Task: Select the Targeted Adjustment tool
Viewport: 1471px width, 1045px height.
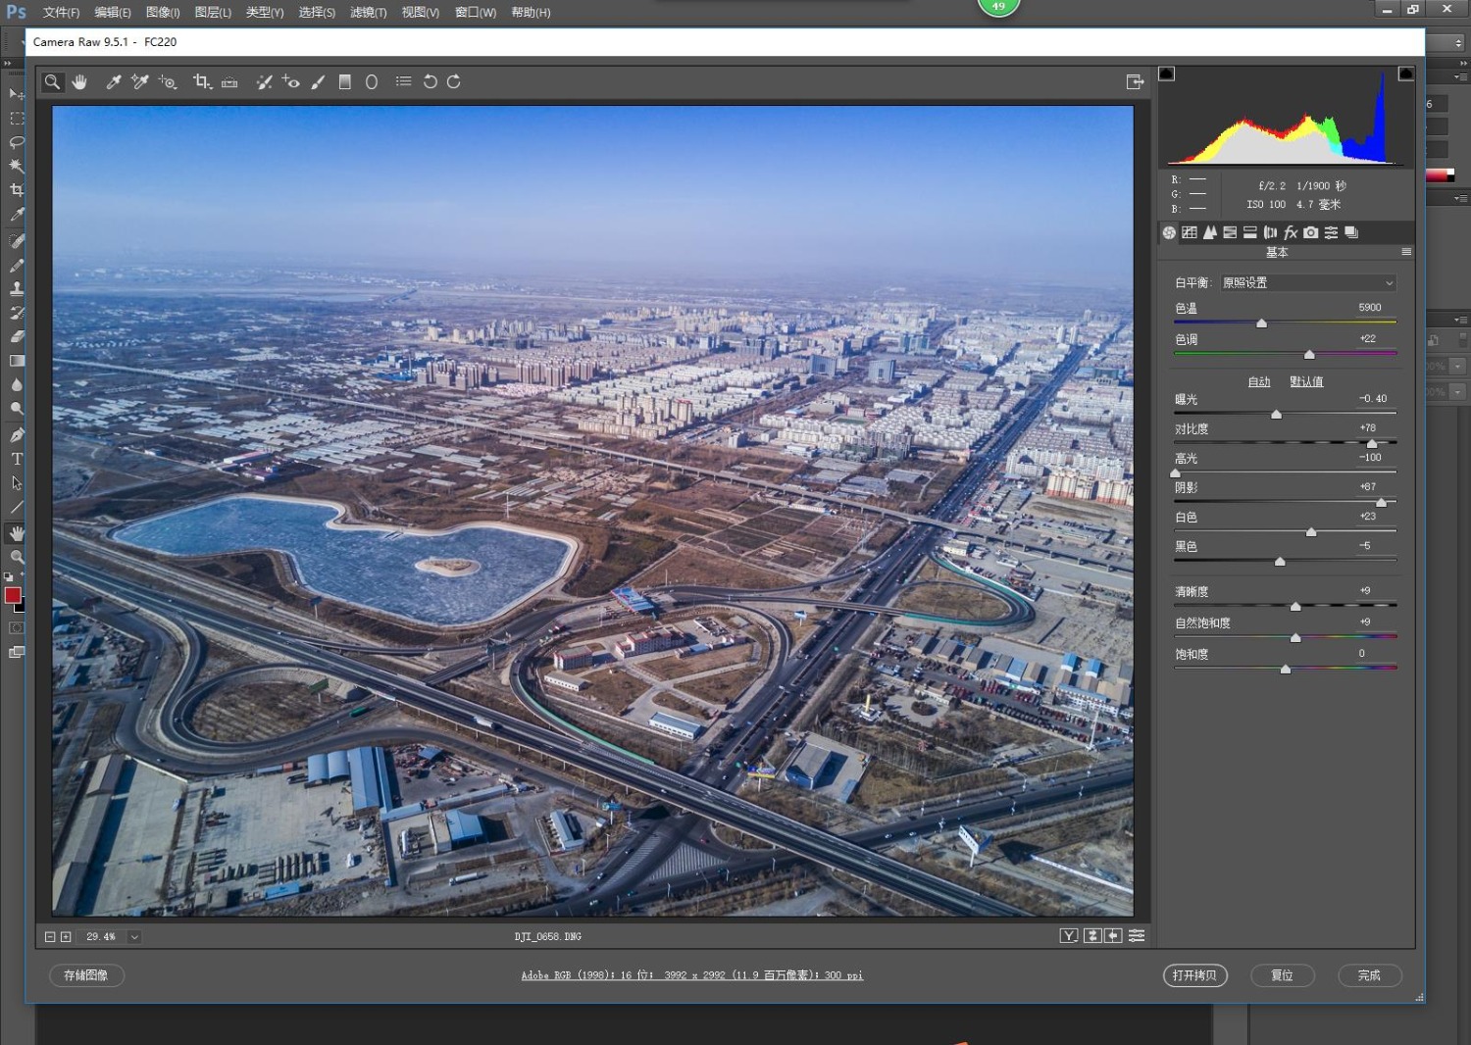Action: click(168, 82)
